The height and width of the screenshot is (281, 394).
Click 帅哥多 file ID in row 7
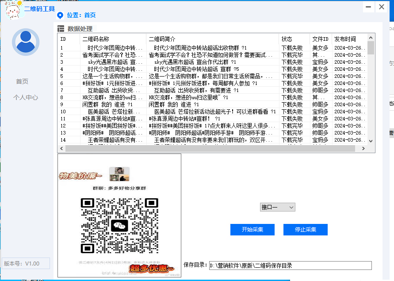click(321, 90)
